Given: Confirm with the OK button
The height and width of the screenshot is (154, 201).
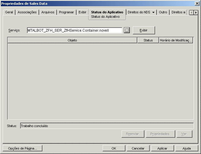Looking at the screenshot, I should (114, 148).
